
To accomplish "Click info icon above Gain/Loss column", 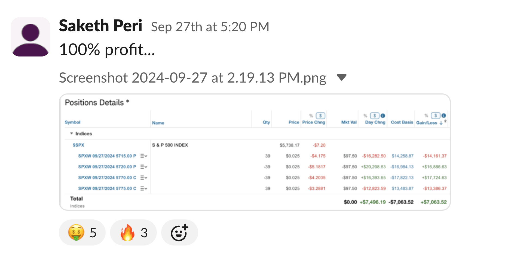I will pyautogui.click(x=443, y=116).
